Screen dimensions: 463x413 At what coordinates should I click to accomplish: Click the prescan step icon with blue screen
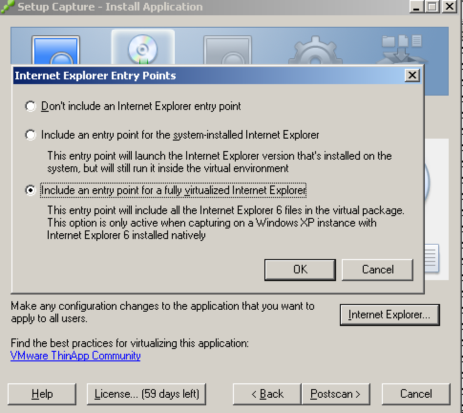56,50
